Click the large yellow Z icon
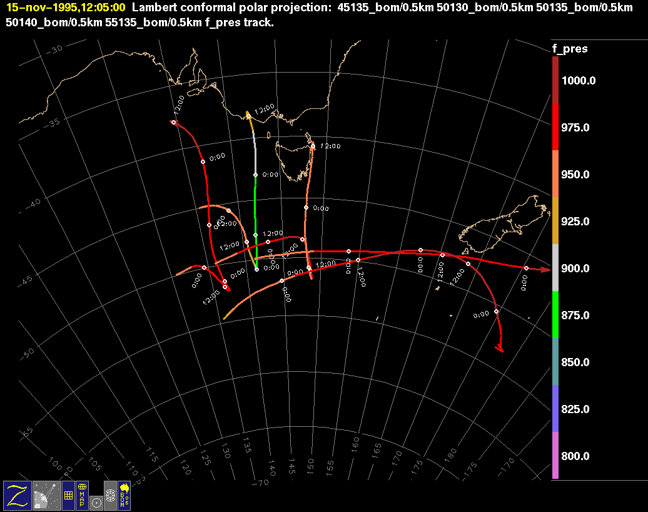Screen dimensions: 648x512 [17, 495]
